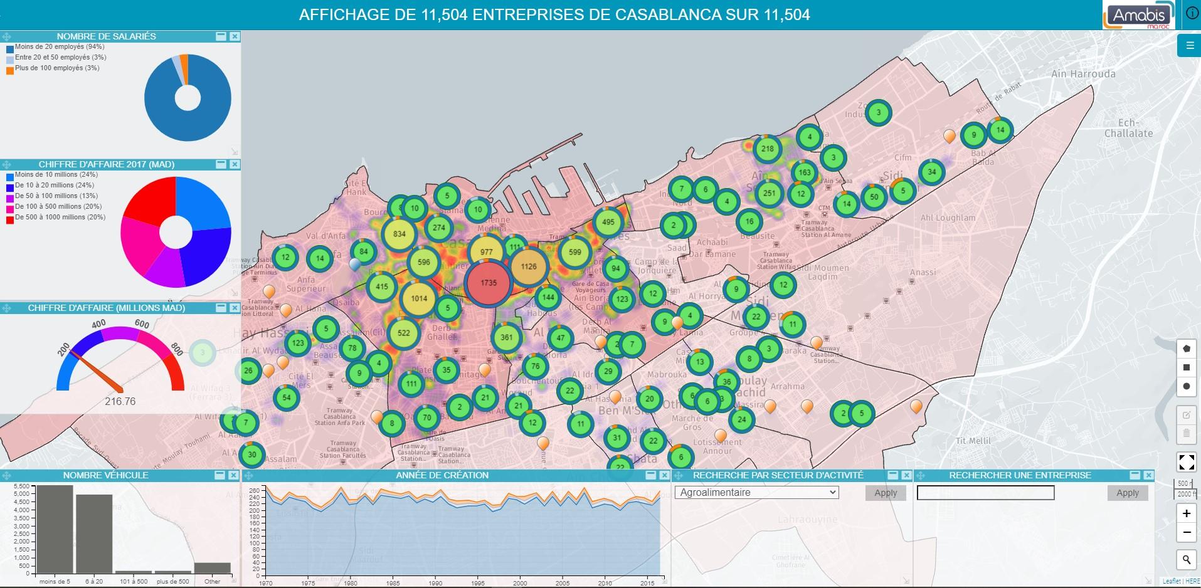Open the Agroalimentaire sector dropdown
Screen dimensions: 1201x588
tap(756, 493)
